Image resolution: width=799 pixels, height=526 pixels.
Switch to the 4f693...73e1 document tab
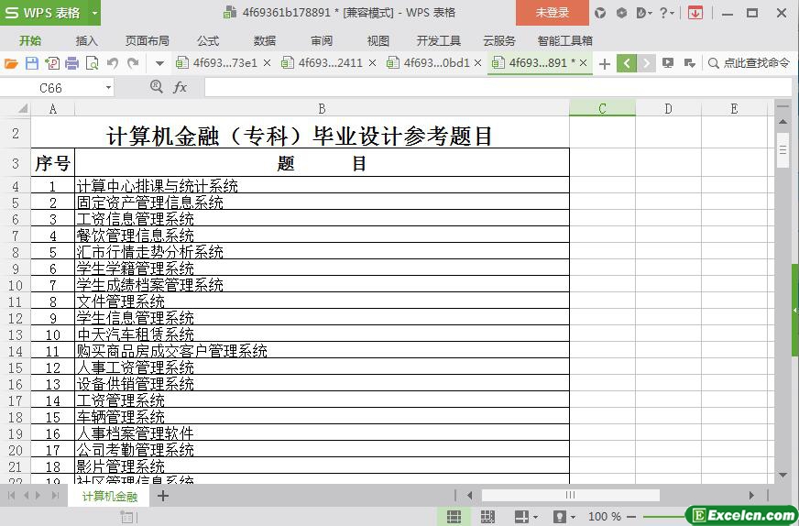click(x=224, y=62)
